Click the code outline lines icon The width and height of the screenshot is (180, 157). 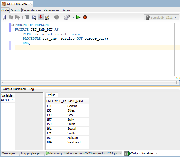[x=27, y=17]
